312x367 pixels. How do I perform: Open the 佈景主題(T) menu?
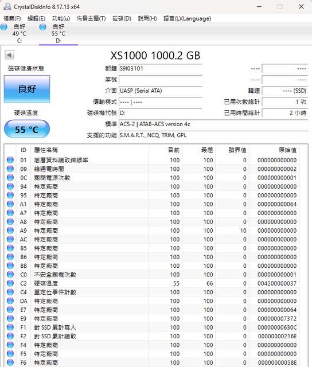91,18
